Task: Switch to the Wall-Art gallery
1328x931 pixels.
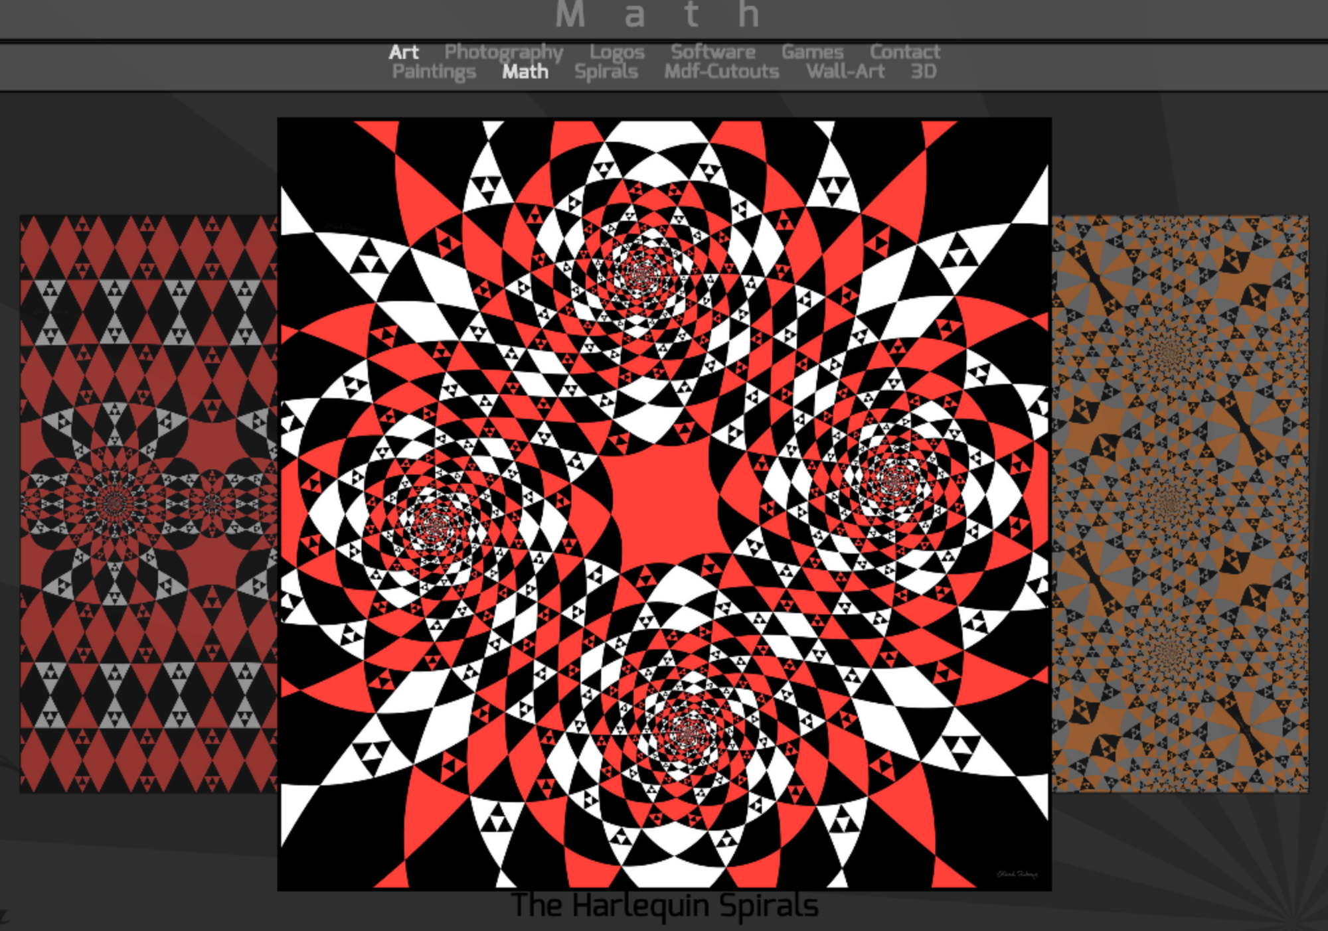Action: [845, 72]
